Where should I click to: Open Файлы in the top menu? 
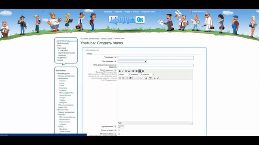click(x=136, y=12)
